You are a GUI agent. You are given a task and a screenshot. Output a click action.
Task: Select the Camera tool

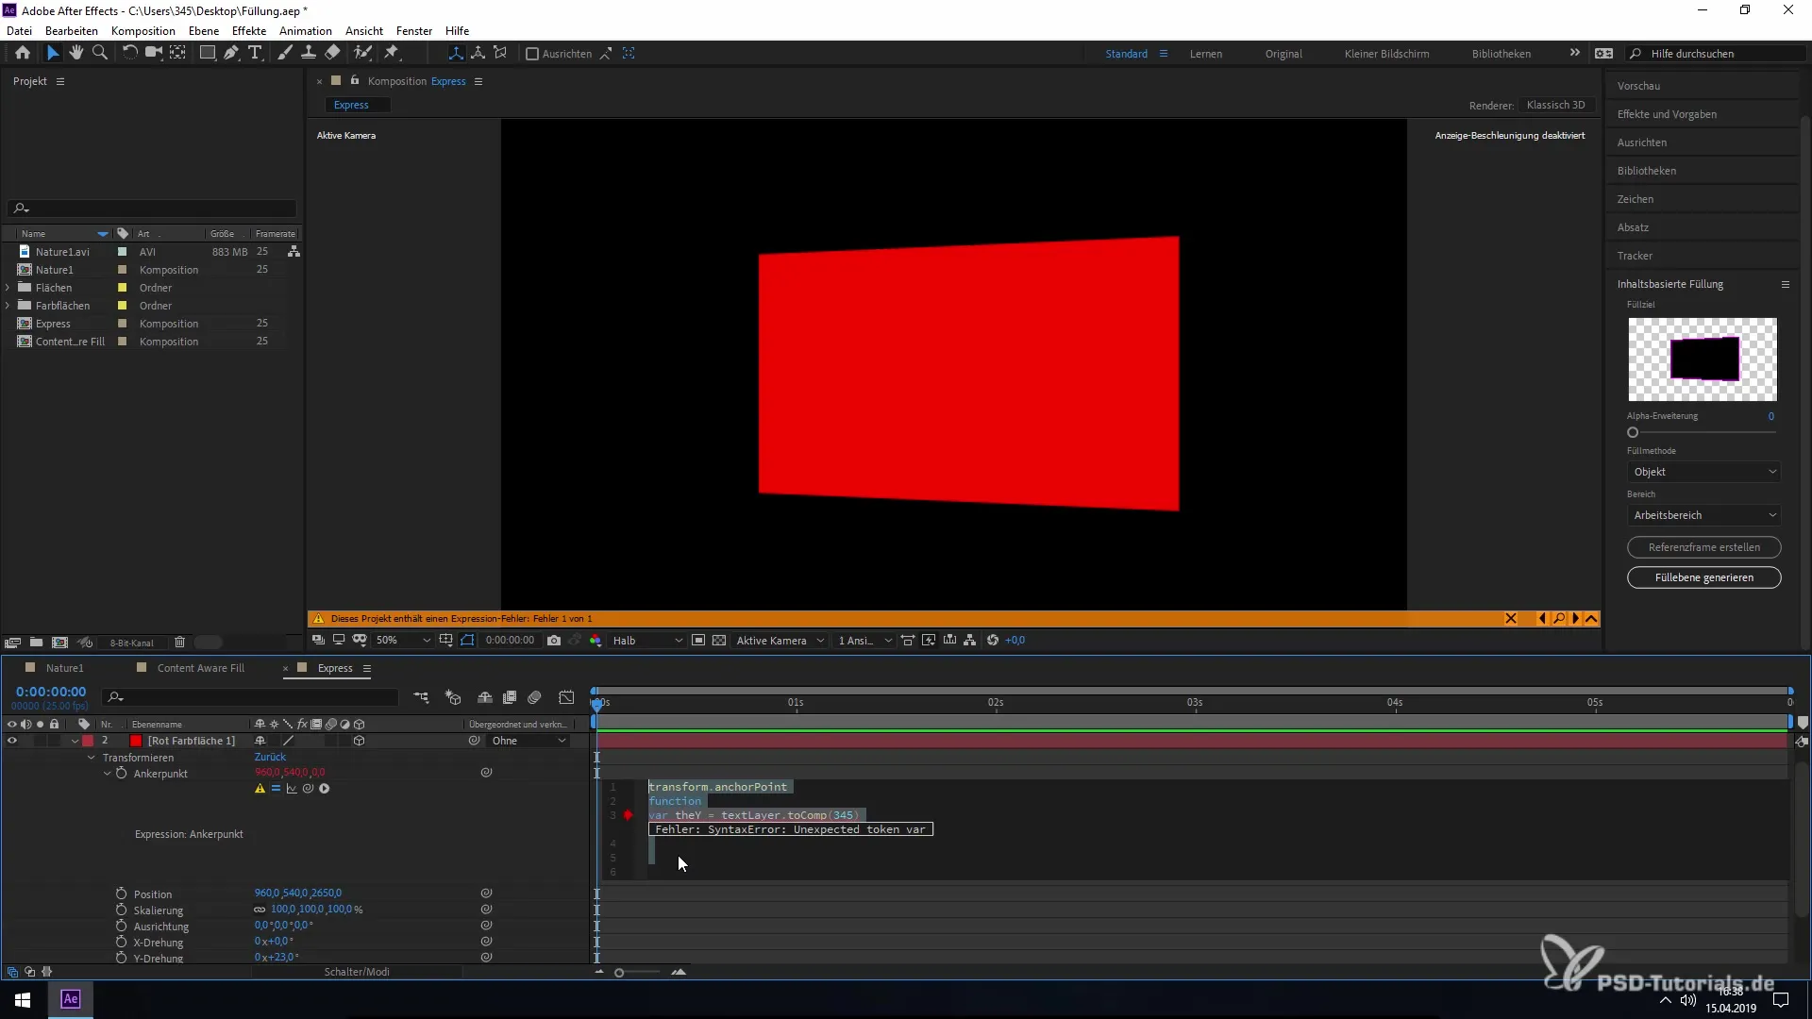click(x=153, y=53)
